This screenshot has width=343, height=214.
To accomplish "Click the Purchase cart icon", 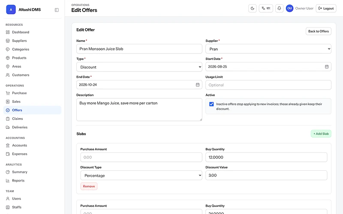I will click(8, 93).
